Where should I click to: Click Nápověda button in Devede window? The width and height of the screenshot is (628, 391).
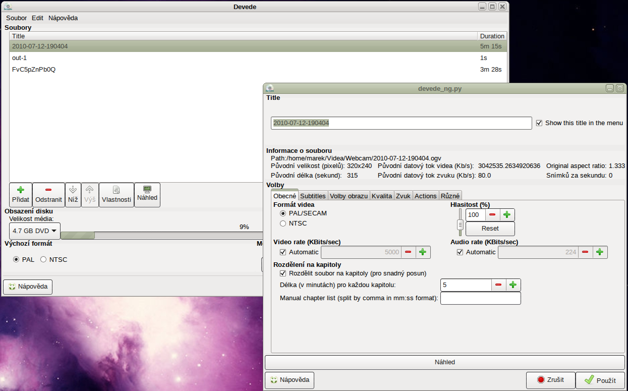(28, 287)
